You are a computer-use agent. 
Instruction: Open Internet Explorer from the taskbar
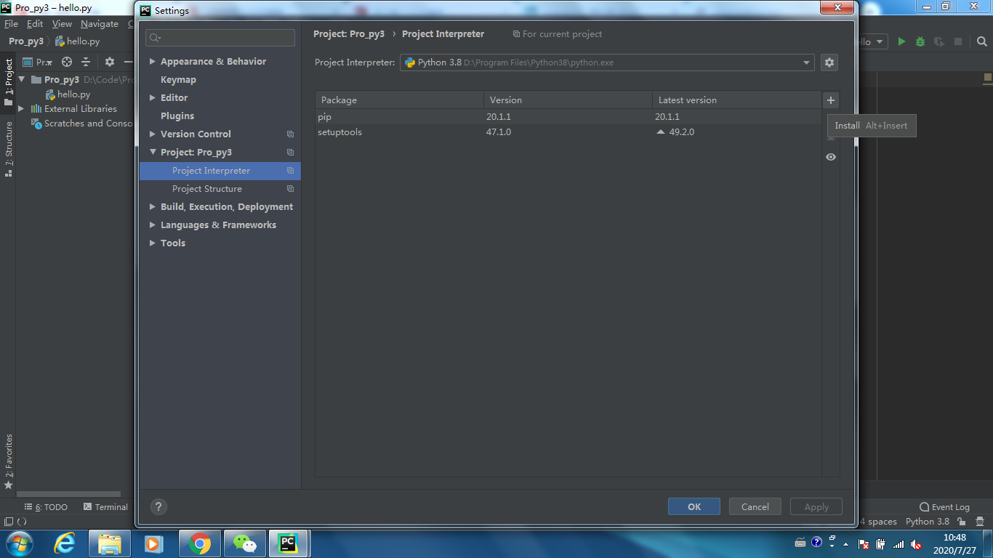[65, 543]
